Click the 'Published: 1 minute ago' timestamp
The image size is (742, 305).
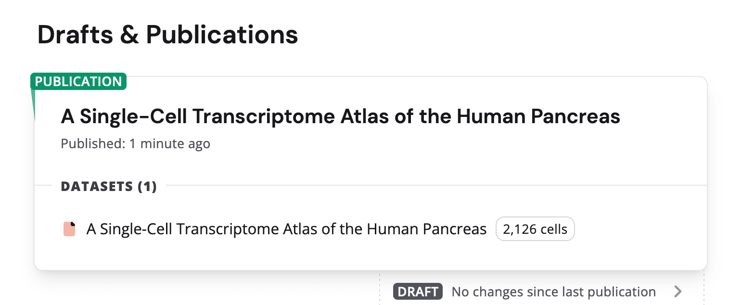pos(135,144)
